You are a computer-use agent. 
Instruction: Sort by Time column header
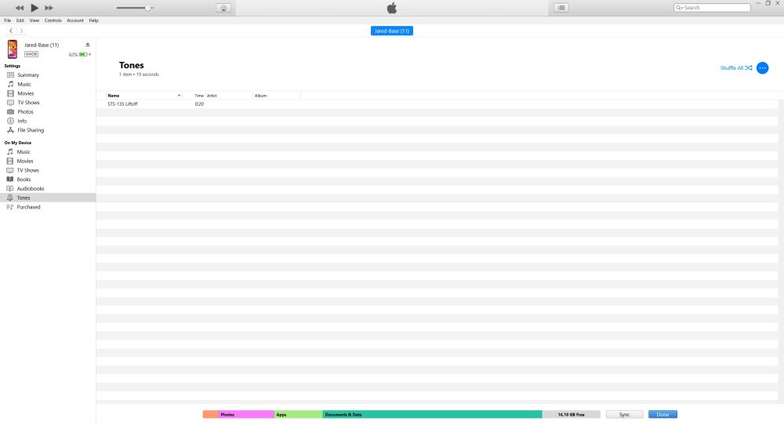pos(199,96)
